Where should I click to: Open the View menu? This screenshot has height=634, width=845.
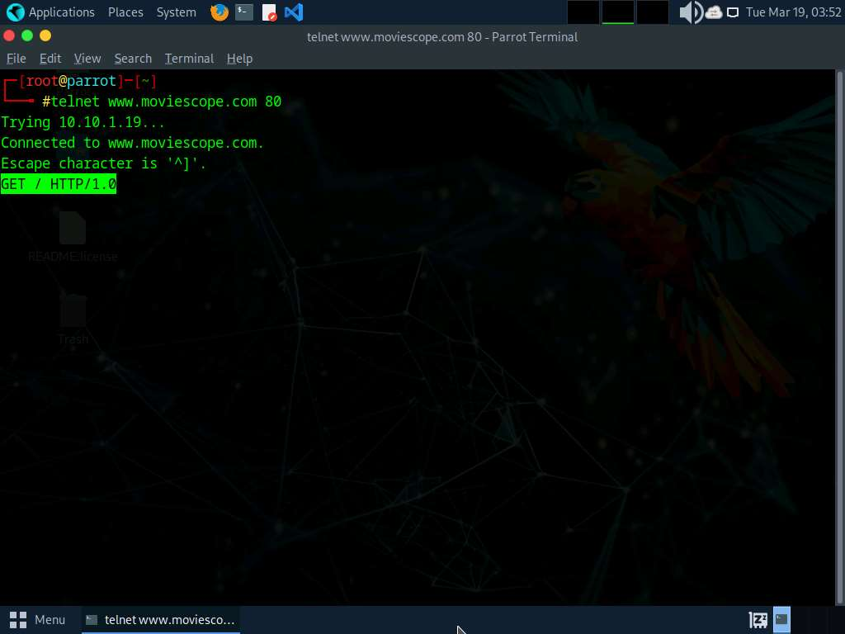coord(87,59)
